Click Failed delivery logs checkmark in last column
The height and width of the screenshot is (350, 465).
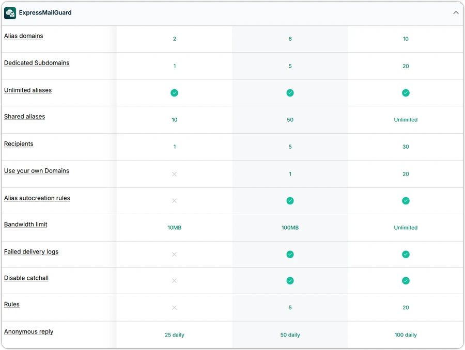(x=406, y=254)
